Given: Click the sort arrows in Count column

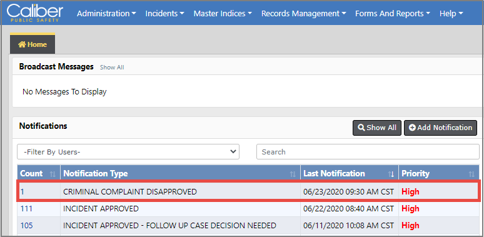Looking at the screenshot, I should 53,174.
